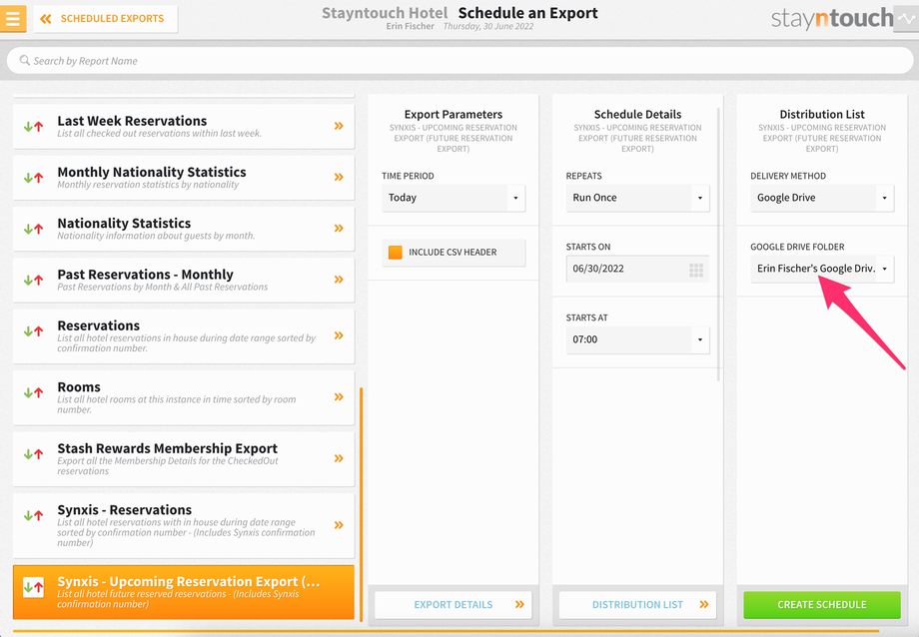Open the hamburger menu icon
Screen dimensions: 919x637
(x=13, y=18)
